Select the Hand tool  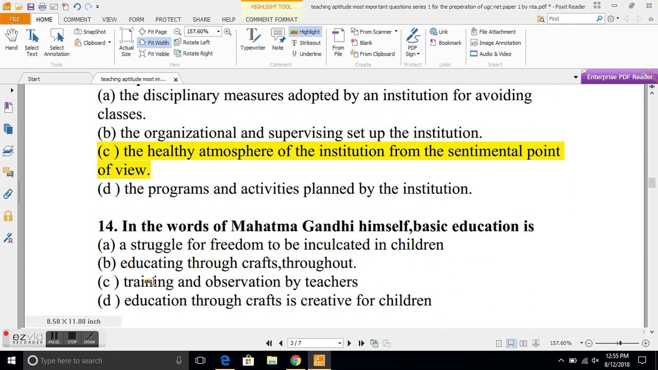(x=11, y=40)
